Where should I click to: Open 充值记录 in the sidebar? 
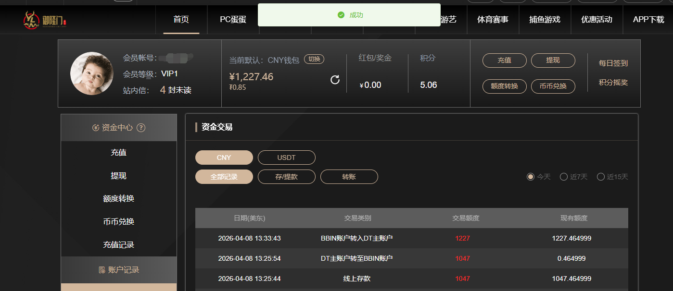(118, 245)
